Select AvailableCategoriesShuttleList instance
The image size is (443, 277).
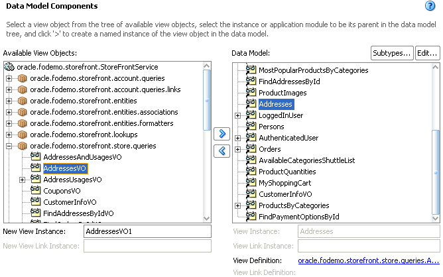306,160
